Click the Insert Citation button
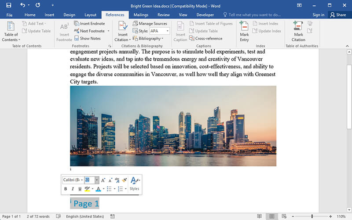Screen dimensions: 352x220 tap(123, 31)
